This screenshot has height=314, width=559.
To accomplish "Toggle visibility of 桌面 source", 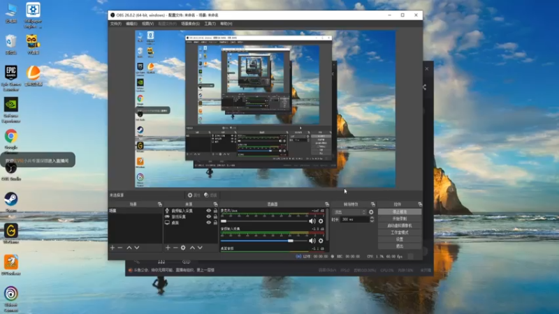I will click(208, 223).
